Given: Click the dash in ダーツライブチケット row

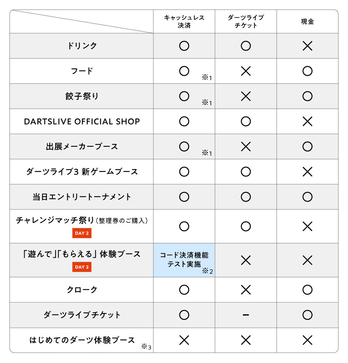Looking at the screenshot, I should click(x=245, y=315).
